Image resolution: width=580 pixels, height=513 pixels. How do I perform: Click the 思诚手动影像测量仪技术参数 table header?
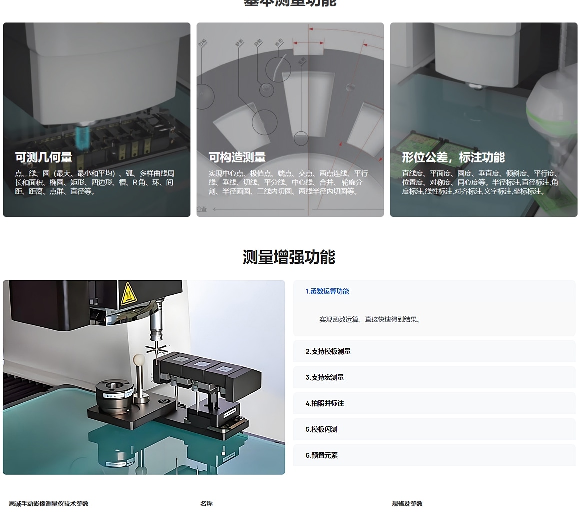[x=49, y=503]
